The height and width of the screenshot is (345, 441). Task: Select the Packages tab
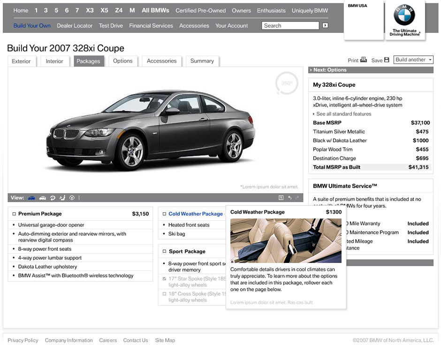(x=88, y=61)
